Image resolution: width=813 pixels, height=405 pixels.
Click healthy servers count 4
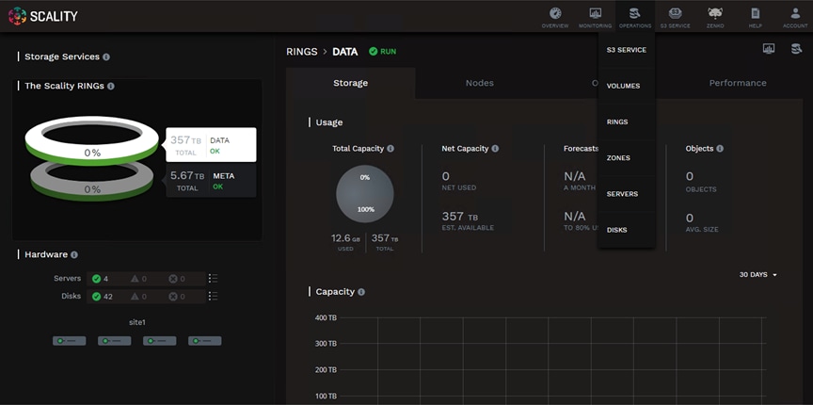tap(101, 279)
